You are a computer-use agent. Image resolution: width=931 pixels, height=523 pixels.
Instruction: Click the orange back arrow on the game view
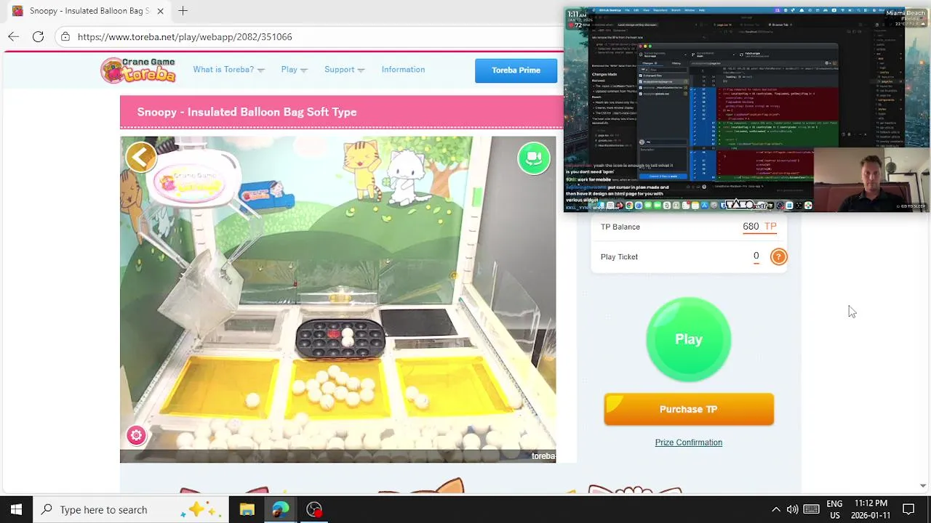(x=141, y=157)
